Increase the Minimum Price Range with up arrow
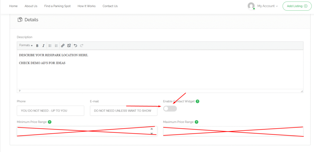The image size is (314, 152). [151, 129]
